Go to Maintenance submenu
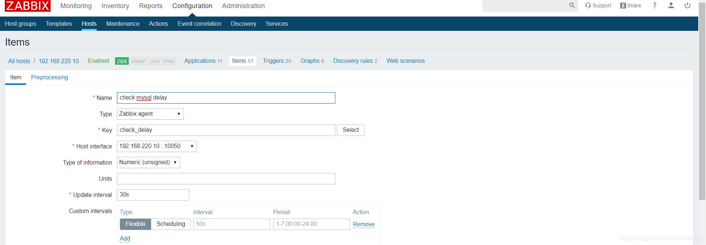Image resolution: width=706 pixels, height=245 pixels. [x=123, y=24]
